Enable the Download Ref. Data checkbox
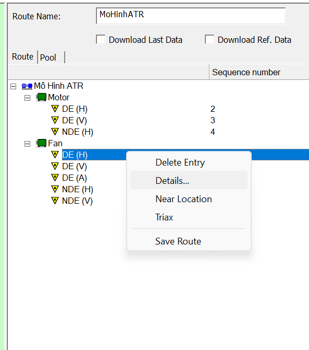Screen dimensions: 309x350 (209, 40)
